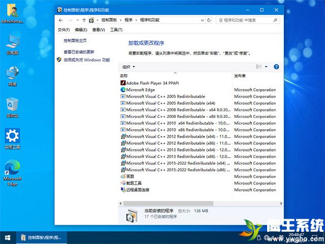Select the 实用工具 gear desktop icon
Image resolution: width=325 pixels, height=244 pixels.
click(12, 139)
